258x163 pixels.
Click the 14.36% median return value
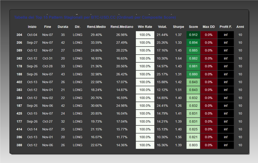[x=122, y=145]
